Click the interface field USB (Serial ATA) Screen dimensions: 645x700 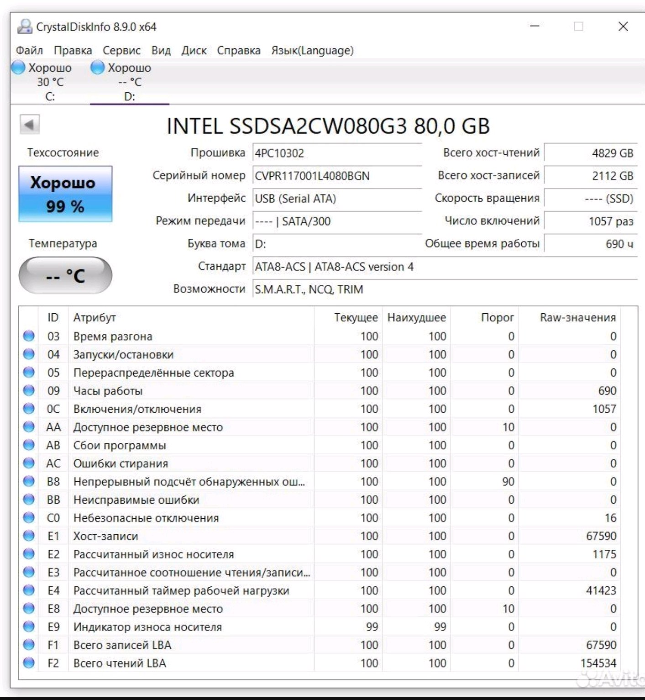337,199
